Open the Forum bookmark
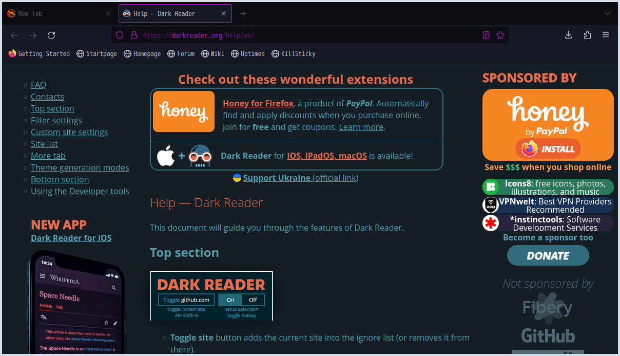Viewport: 620px width, 356px height. point(181,53)
